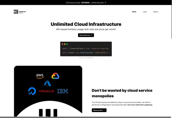Click the API-based limitless usage subtitle
Screen dimensions: 172x118
86,29
